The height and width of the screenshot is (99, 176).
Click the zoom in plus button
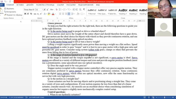click(x=173, y=97)
